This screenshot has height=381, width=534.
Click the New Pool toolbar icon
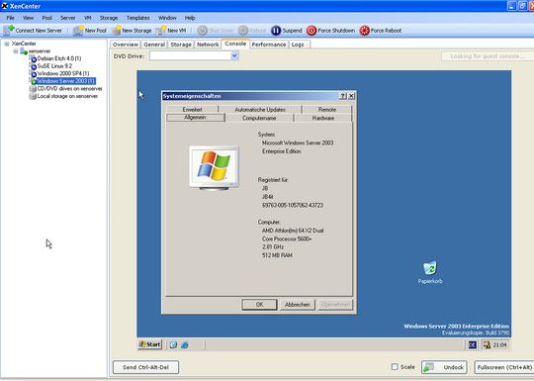point(78,31)
